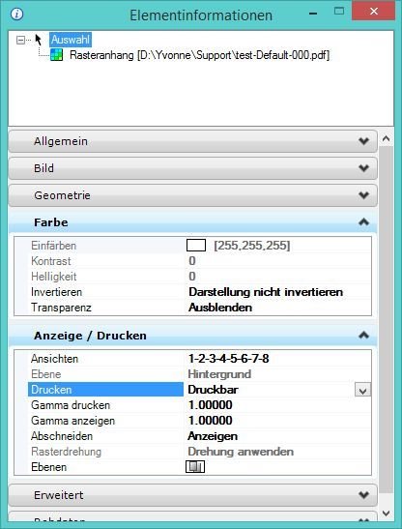Minimize the Elementinformationen window
402x529 pixels.
pyautogui.click(x=313, y=14)
